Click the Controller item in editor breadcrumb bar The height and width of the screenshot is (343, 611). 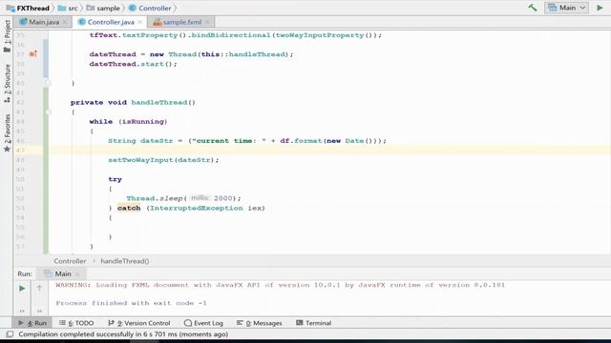(x=70, y=261)
